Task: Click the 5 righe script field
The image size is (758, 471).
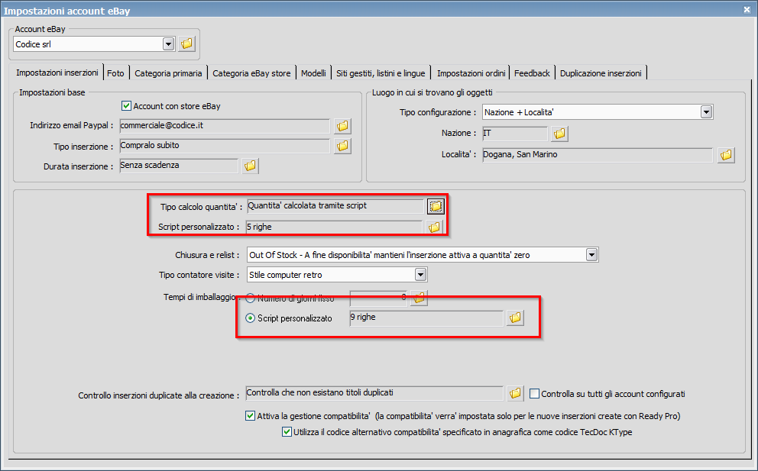Action: (334, 227)
